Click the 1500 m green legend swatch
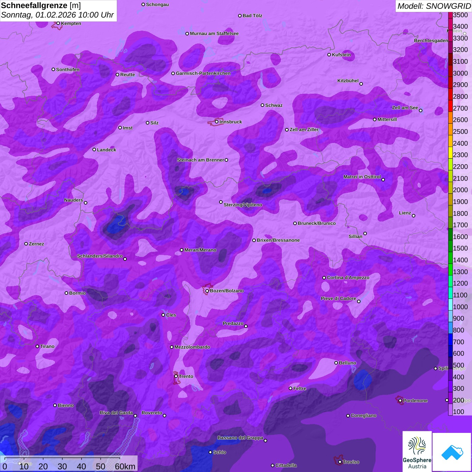Image resolution: width=472 pixels, height=472 pixels. pyautogui.click(x=450, y=246)
